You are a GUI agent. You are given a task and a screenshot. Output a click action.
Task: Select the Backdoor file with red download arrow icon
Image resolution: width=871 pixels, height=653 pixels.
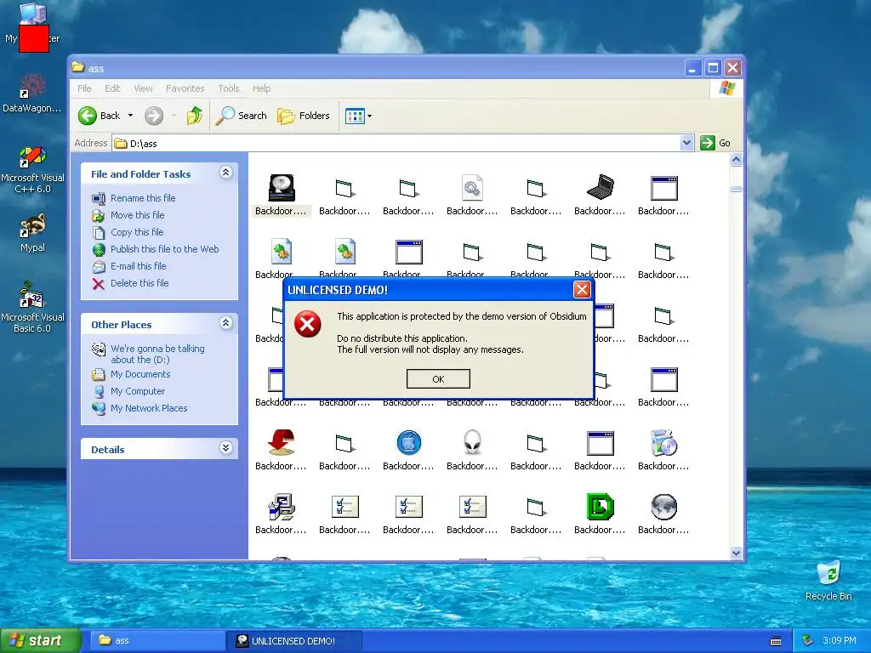(281, 450)
